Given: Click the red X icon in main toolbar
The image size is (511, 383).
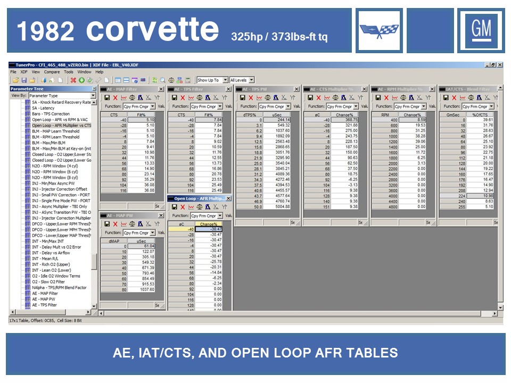Looking at the screenshot, I should click(73, 80).
